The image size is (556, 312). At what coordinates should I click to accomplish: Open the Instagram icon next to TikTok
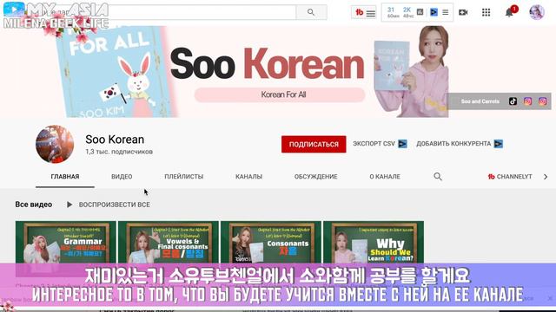click(x=527, y=101)
